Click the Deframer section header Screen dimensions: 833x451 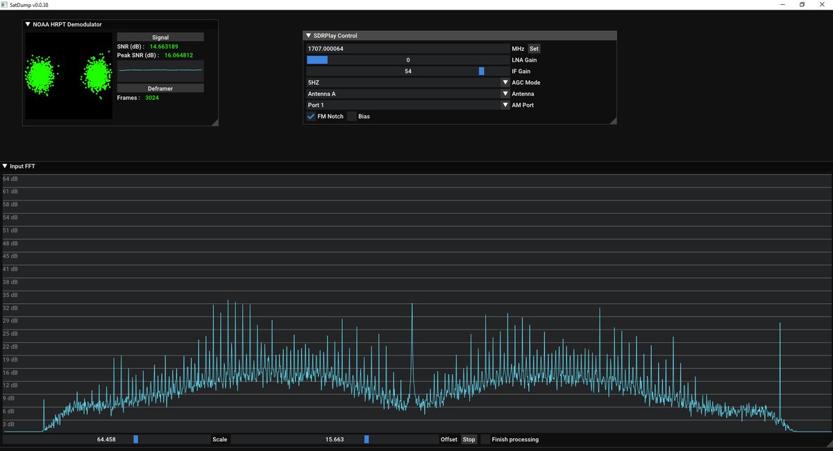point(160,88)
